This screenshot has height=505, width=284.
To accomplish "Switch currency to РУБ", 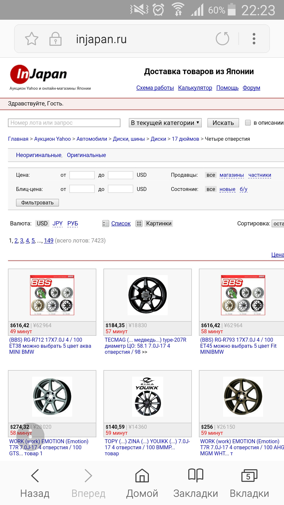I will point(73,224).
